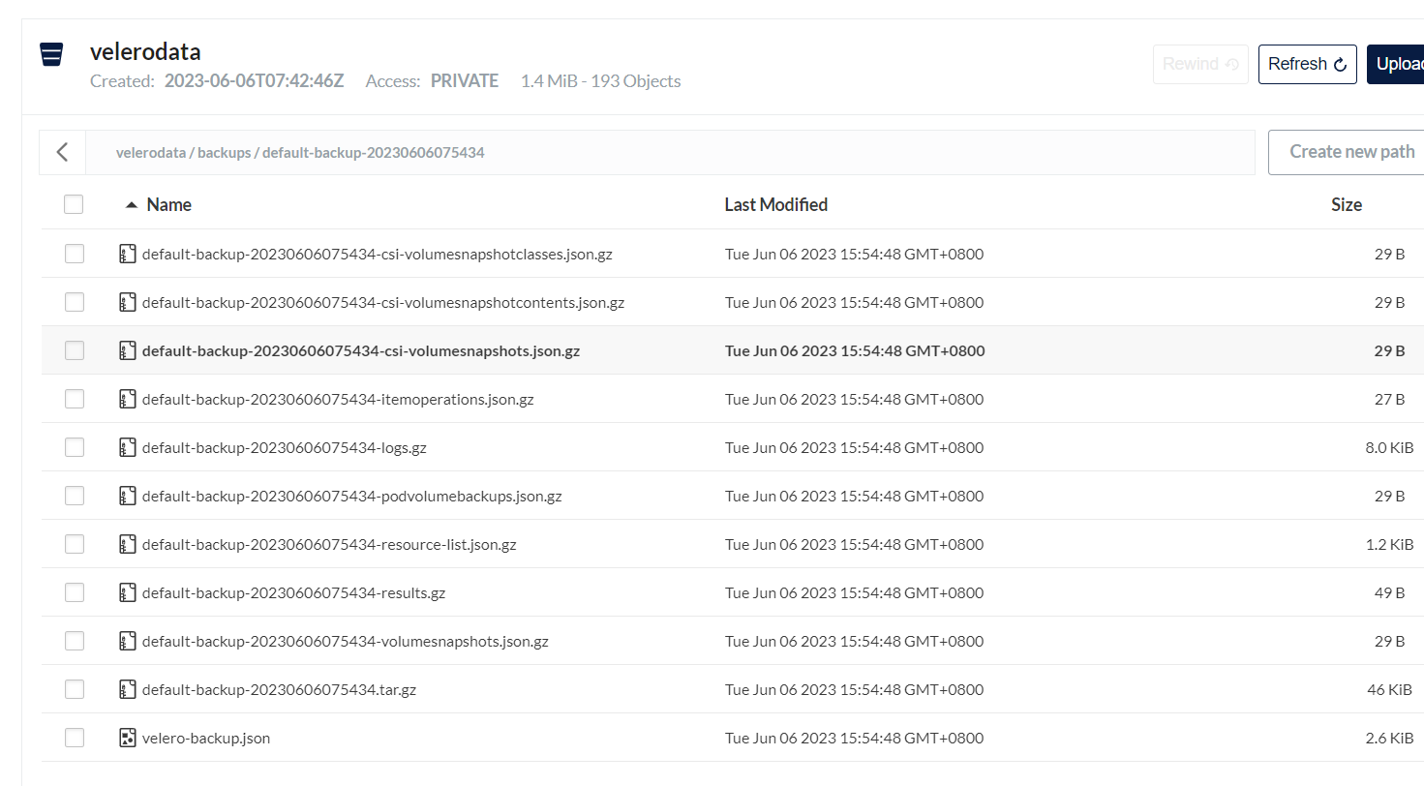Open default-backup-20230606075434-csi-volumesnapshots.json.gz

click(361, 351)
